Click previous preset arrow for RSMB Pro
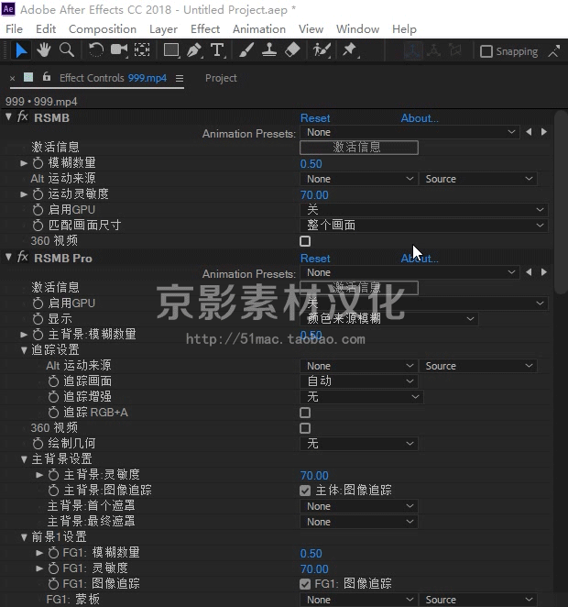568x607 pixels. [x=529, y=272]
